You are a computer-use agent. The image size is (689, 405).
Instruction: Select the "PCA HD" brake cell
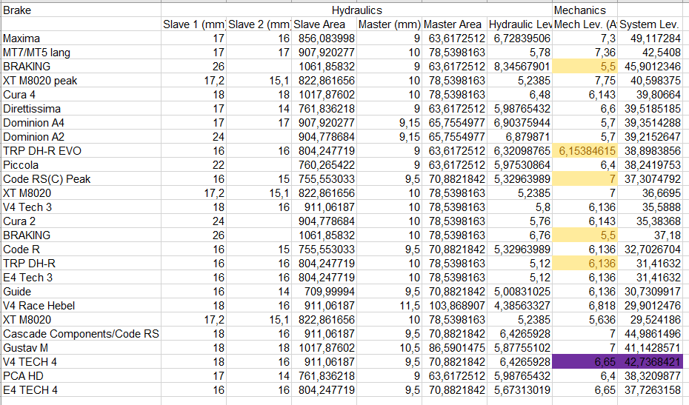22,376
